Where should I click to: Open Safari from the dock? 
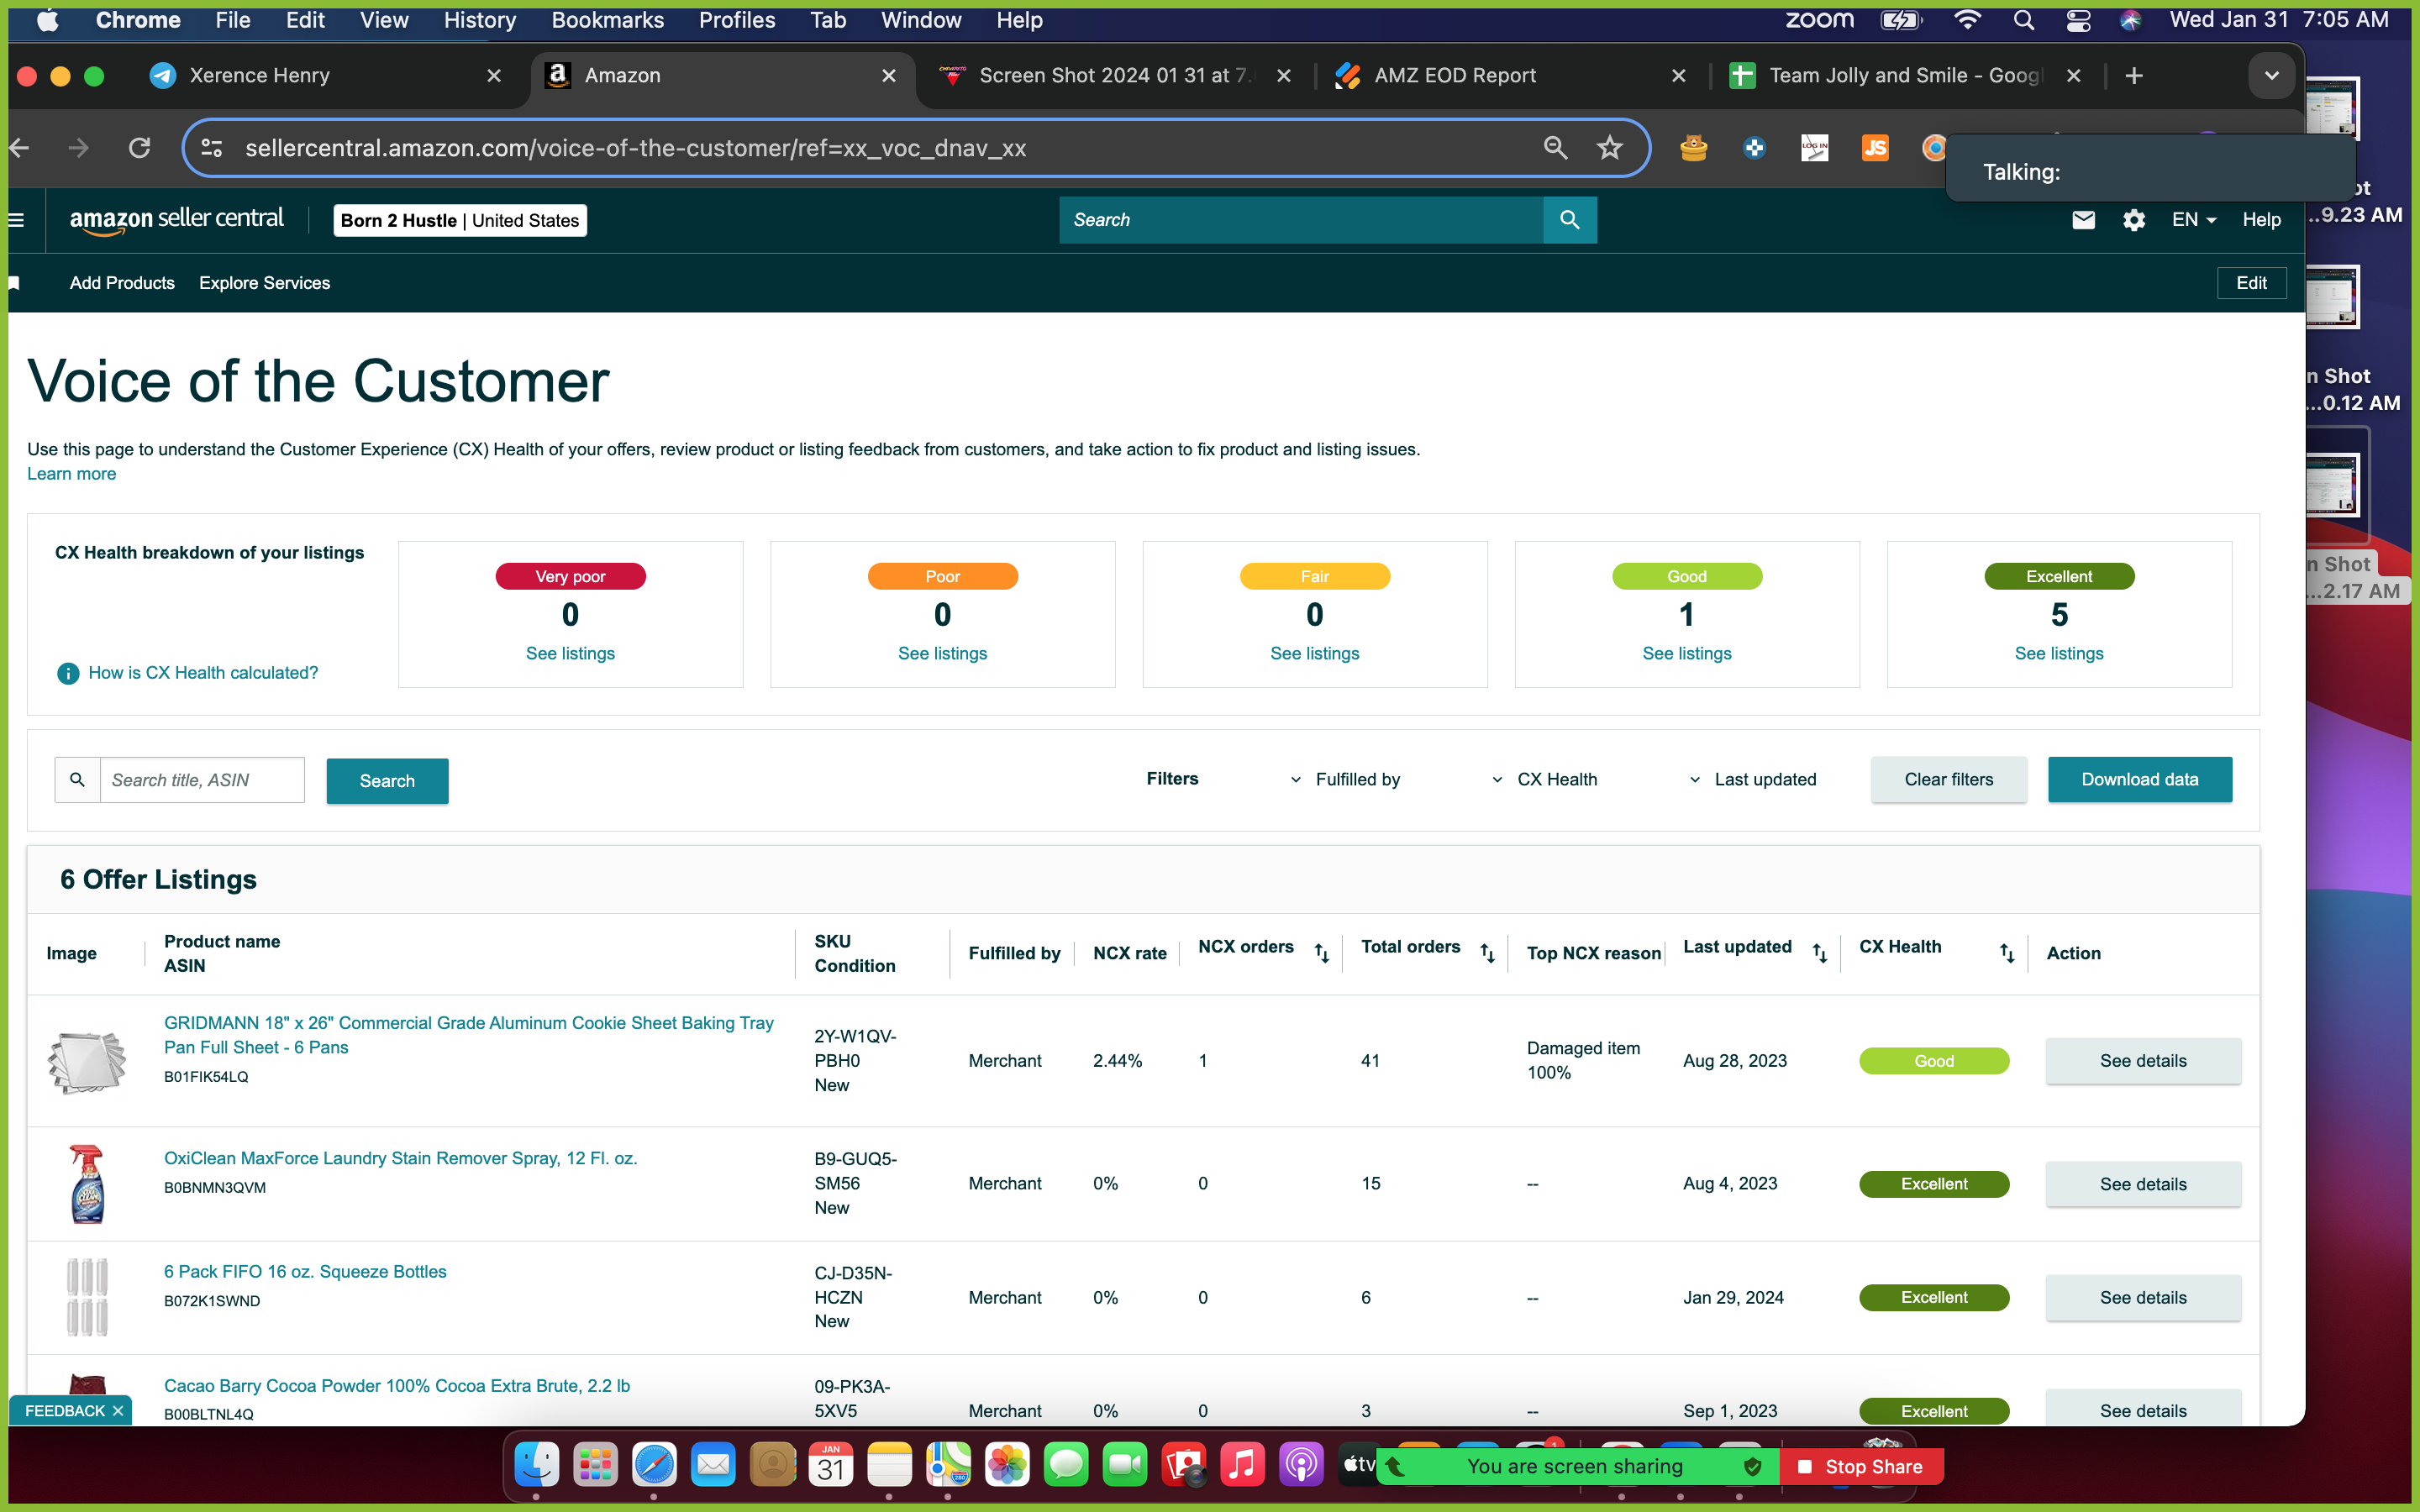tap(654, 1466)
